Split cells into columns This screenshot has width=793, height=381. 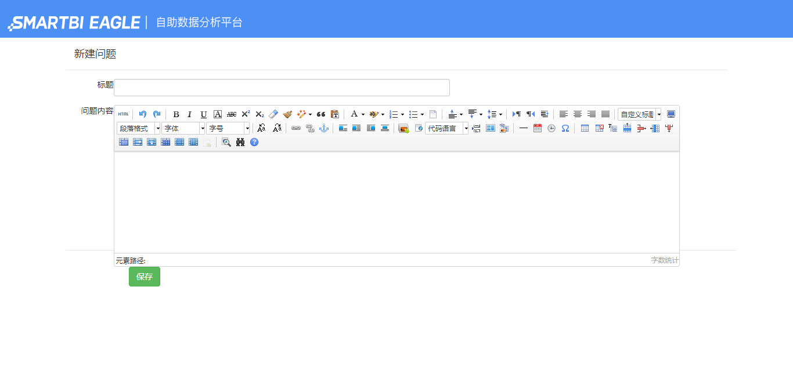pyautogui.click(x=193, y=142)
